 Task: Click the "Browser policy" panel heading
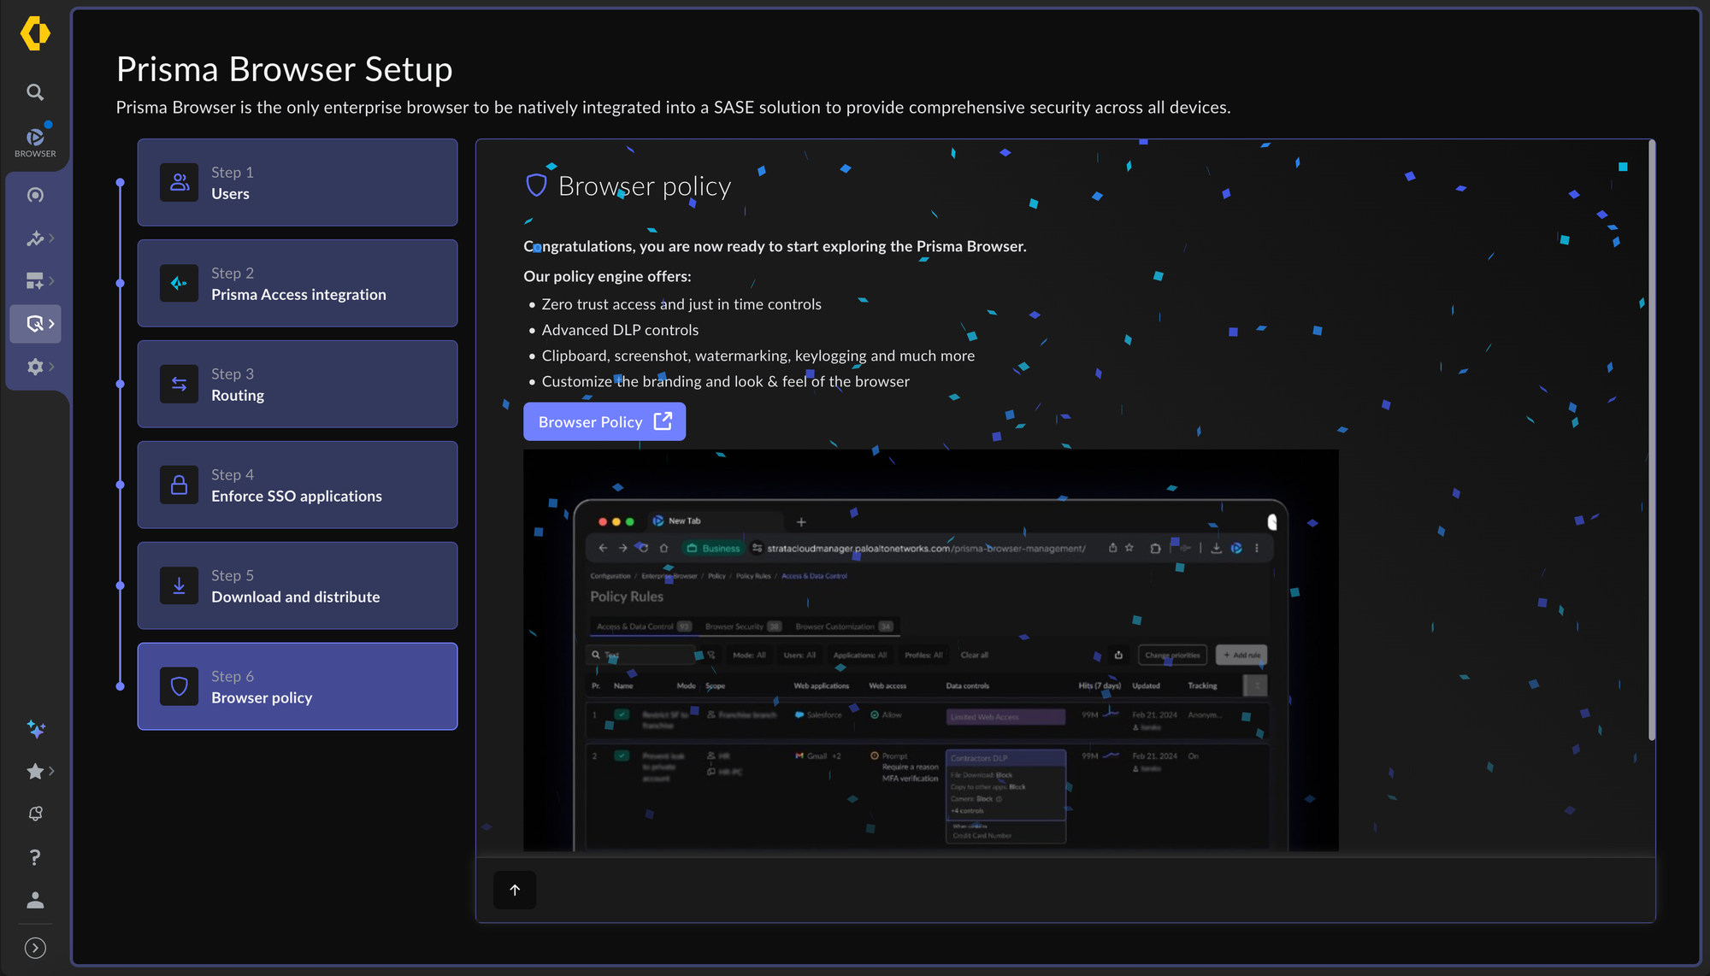pos(645,186)
